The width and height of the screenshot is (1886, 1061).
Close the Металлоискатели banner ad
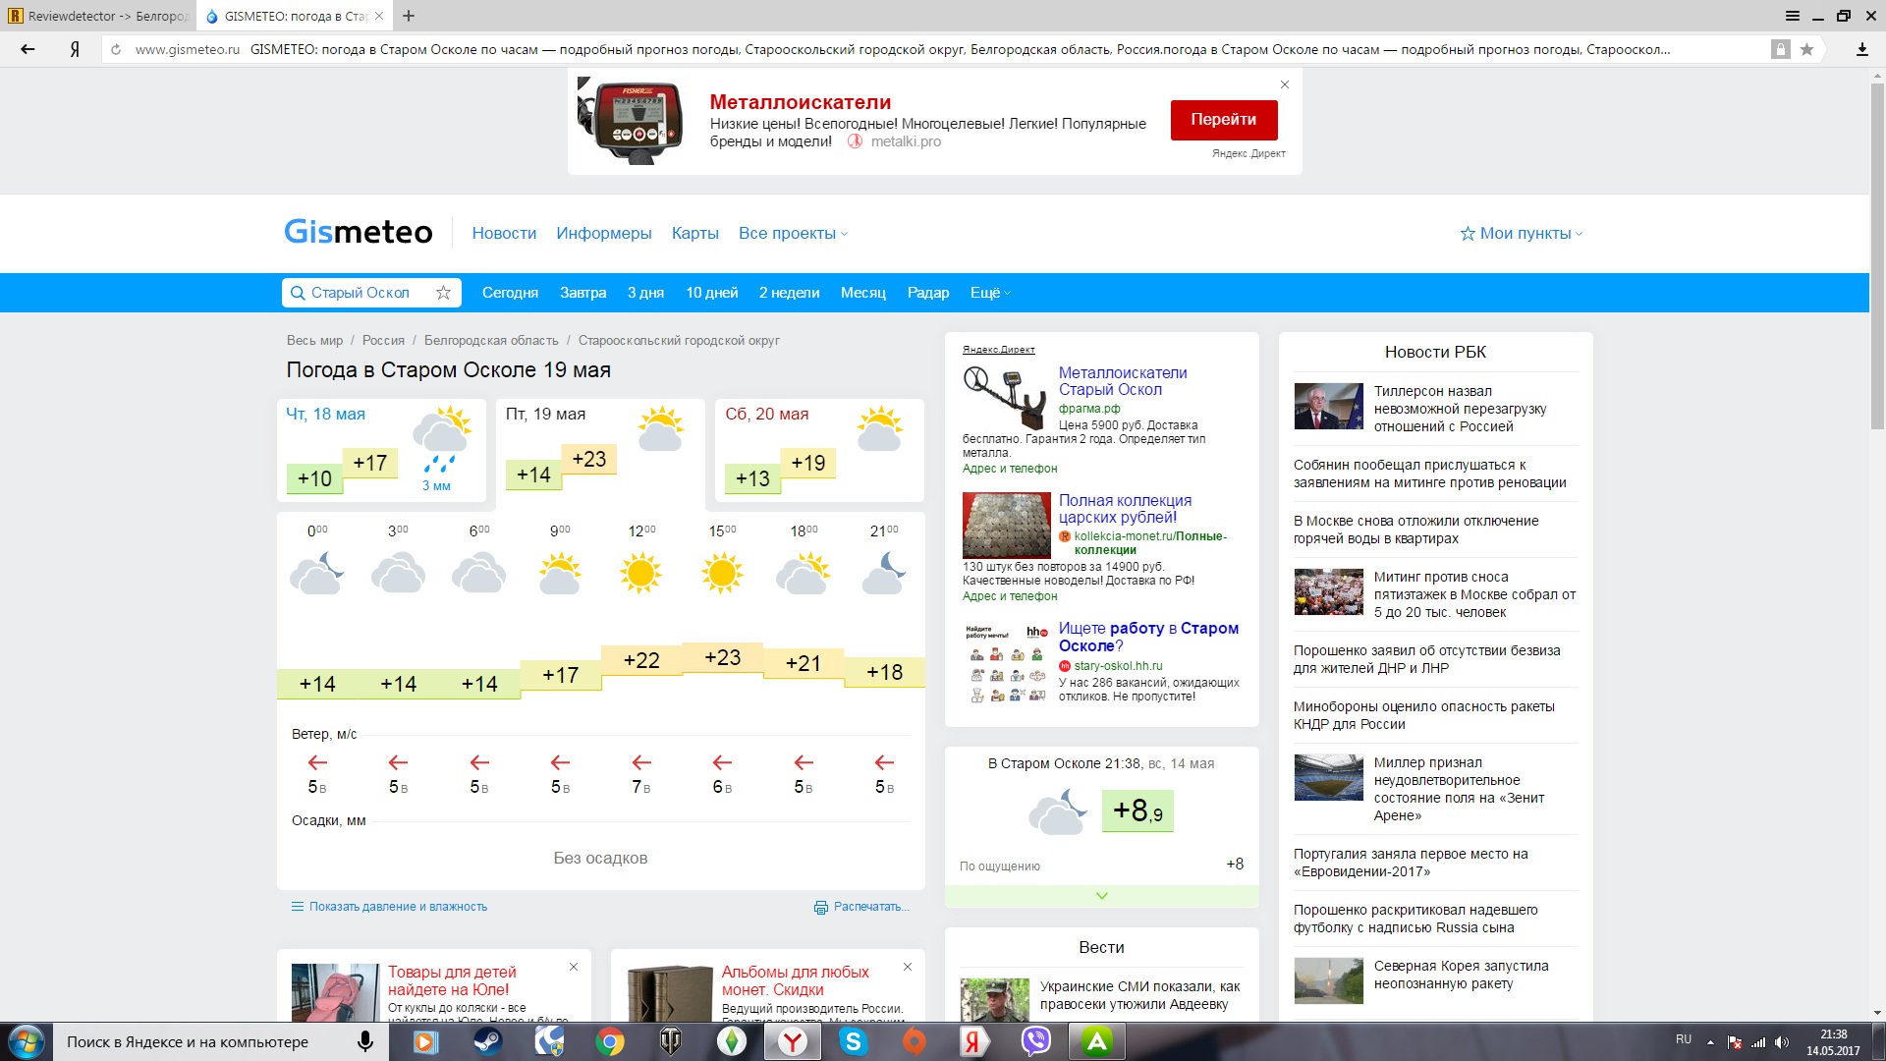point(1284,84)
